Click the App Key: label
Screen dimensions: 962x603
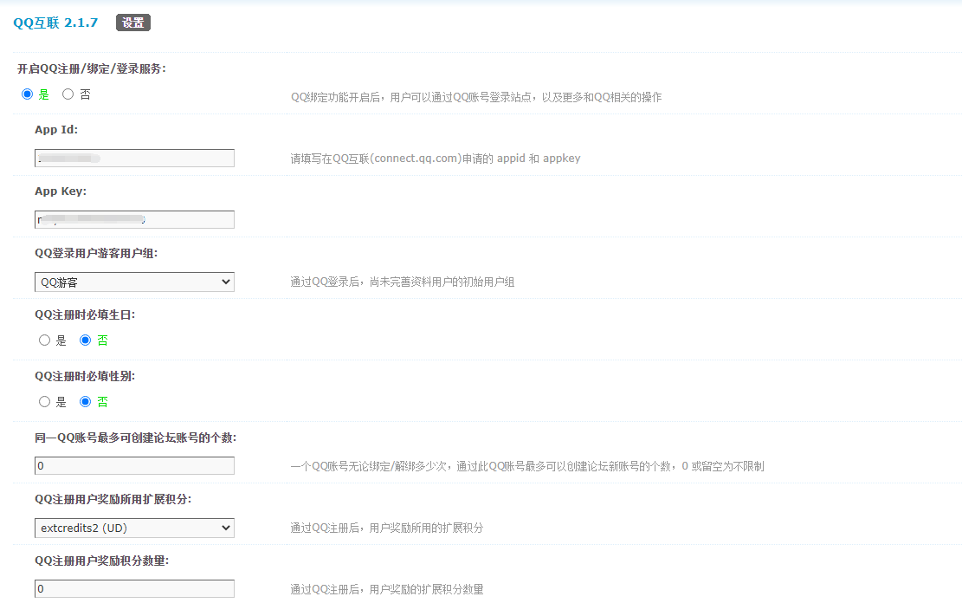61,191
